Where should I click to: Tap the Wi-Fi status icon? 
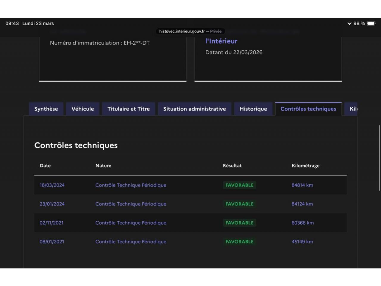[x=349, y=24]
